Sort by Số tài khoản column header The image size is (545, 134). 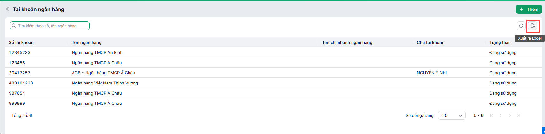tap(21, 42)
